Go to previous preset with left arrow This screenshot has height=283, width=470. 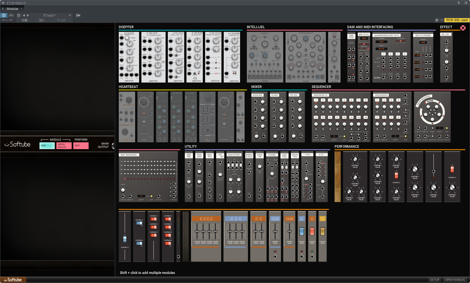[x=24, y=15]
